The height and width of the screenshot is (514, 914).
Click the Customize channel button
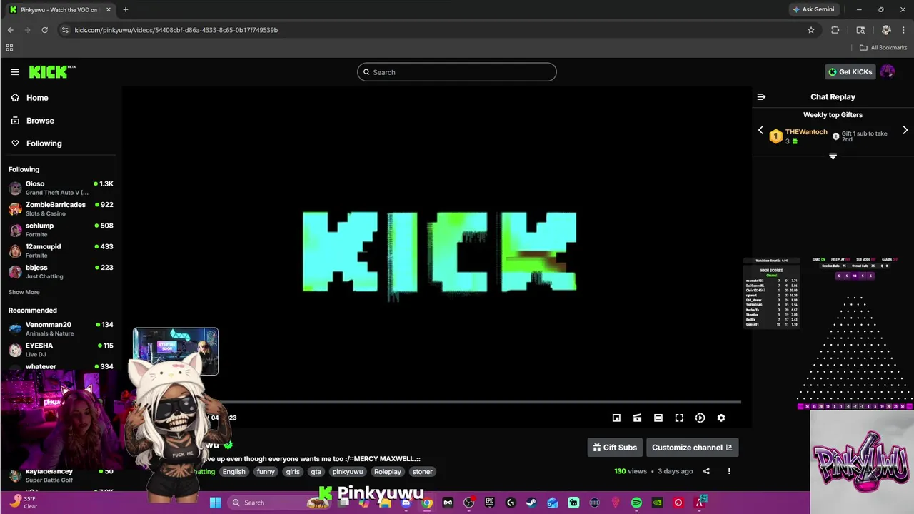(692, 448)
